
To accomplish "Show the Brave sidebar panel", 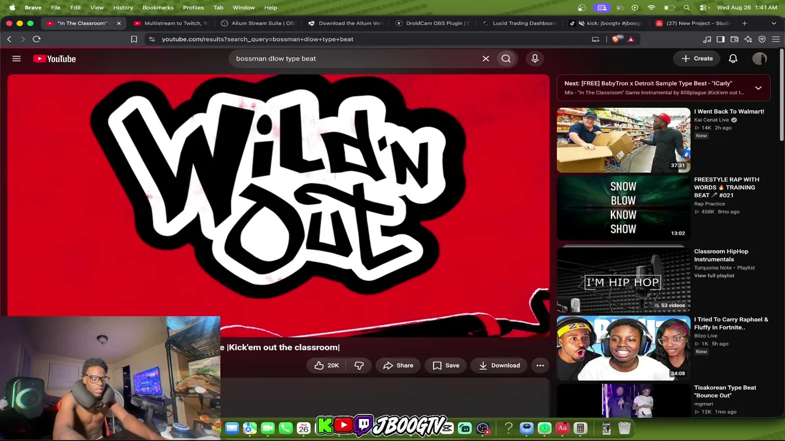I will coord(721,39).
